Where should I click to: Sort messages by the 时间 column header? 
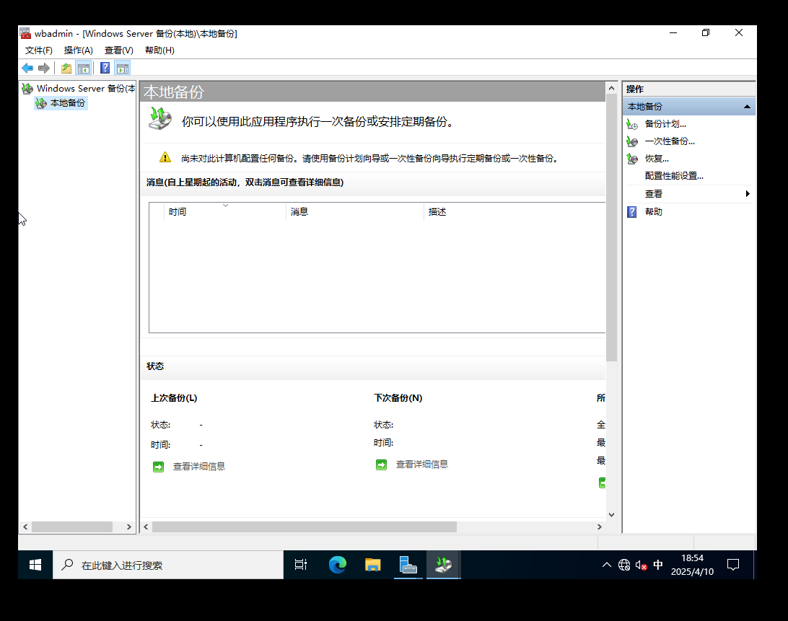tap(224, 212)
